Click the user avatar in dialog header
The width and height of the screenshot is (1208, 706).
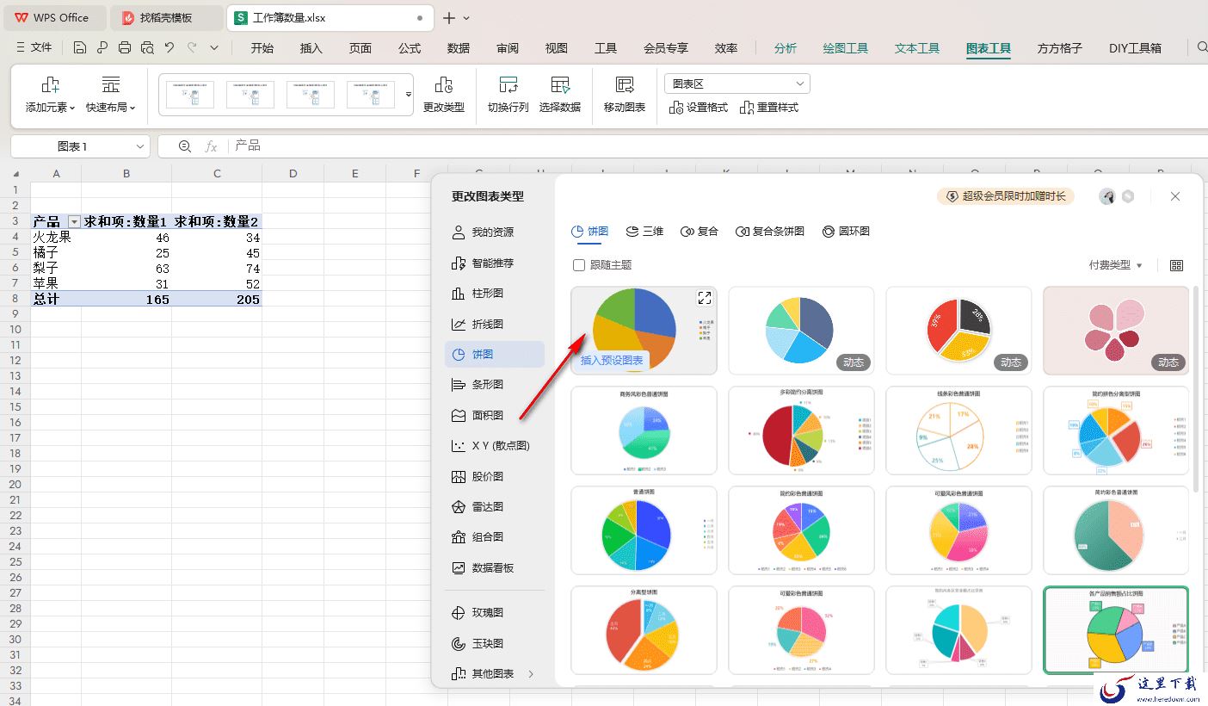coord(1107,196)
